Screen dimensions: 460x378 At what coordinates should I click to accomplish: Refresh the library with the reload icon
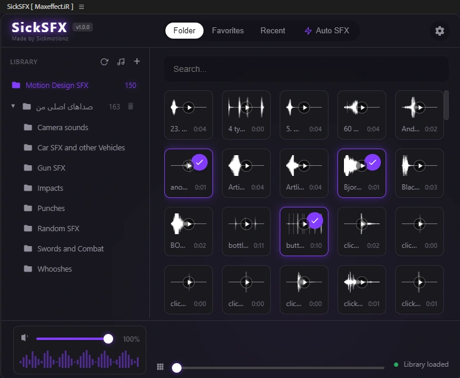104,62
